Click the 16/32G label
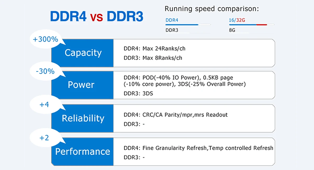Image resolution: width=314 pixels, height=170 pixels. click(237, 20)
